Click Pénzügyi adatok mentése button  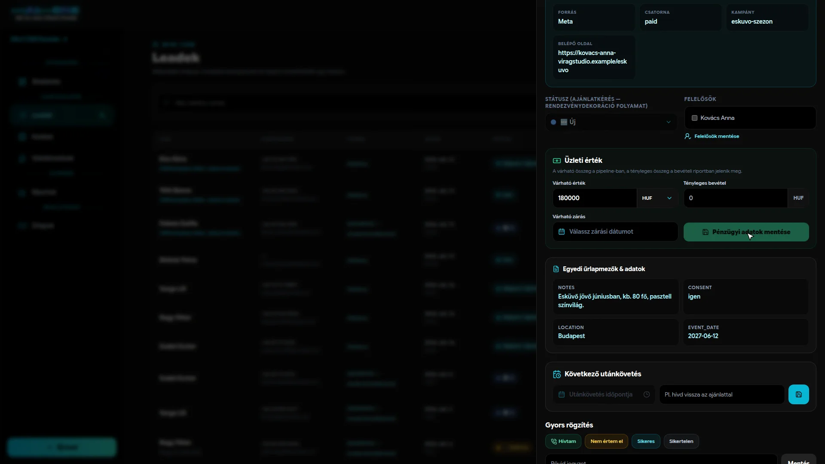(746, 232)
